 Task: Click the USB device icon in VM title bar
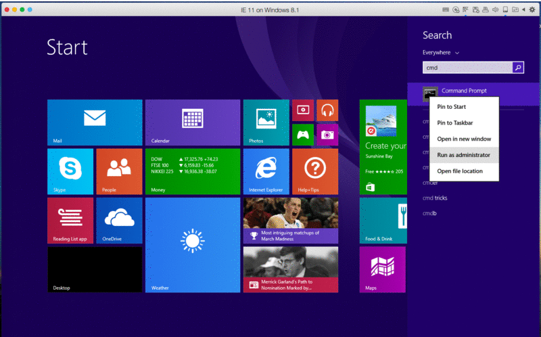505,9
